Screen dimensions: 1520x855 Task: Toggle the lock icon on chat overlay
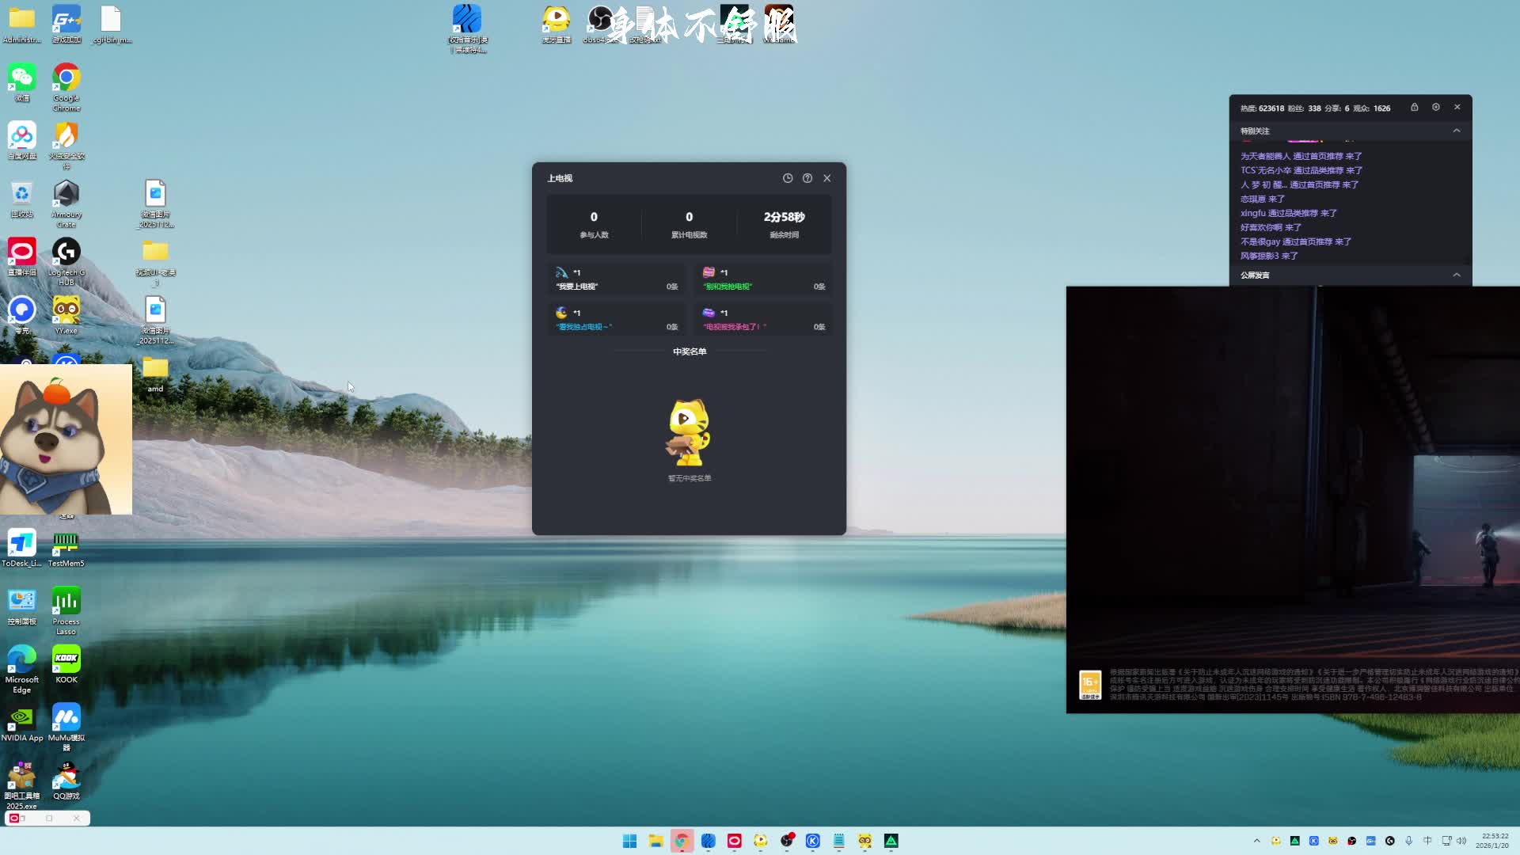point(1414,108)
